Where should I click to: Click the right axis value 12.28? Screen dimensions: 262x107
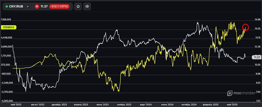[x=258, y=47]
